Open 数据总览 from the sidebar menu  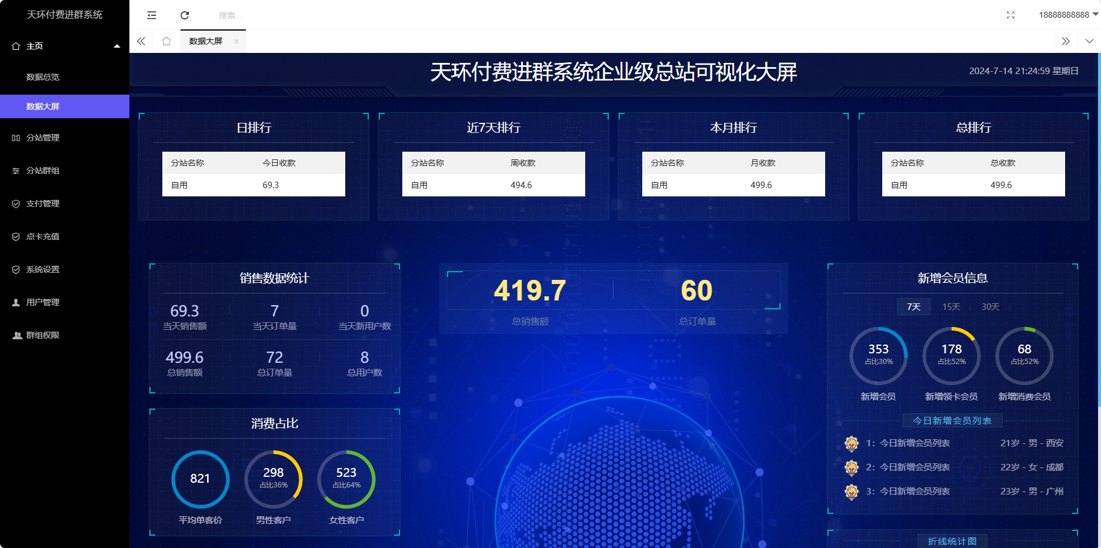coord(42,76)
